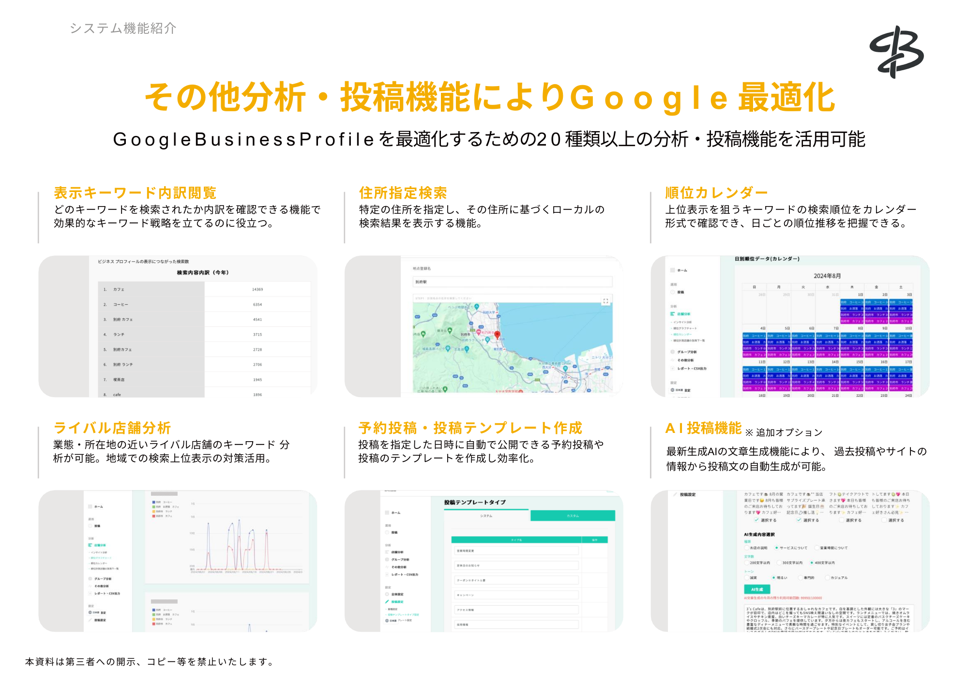The height and width of the screenshot is (684, 968).
Task: Click the 1日 cell in the calendar
Action: [x=852, y=308]
